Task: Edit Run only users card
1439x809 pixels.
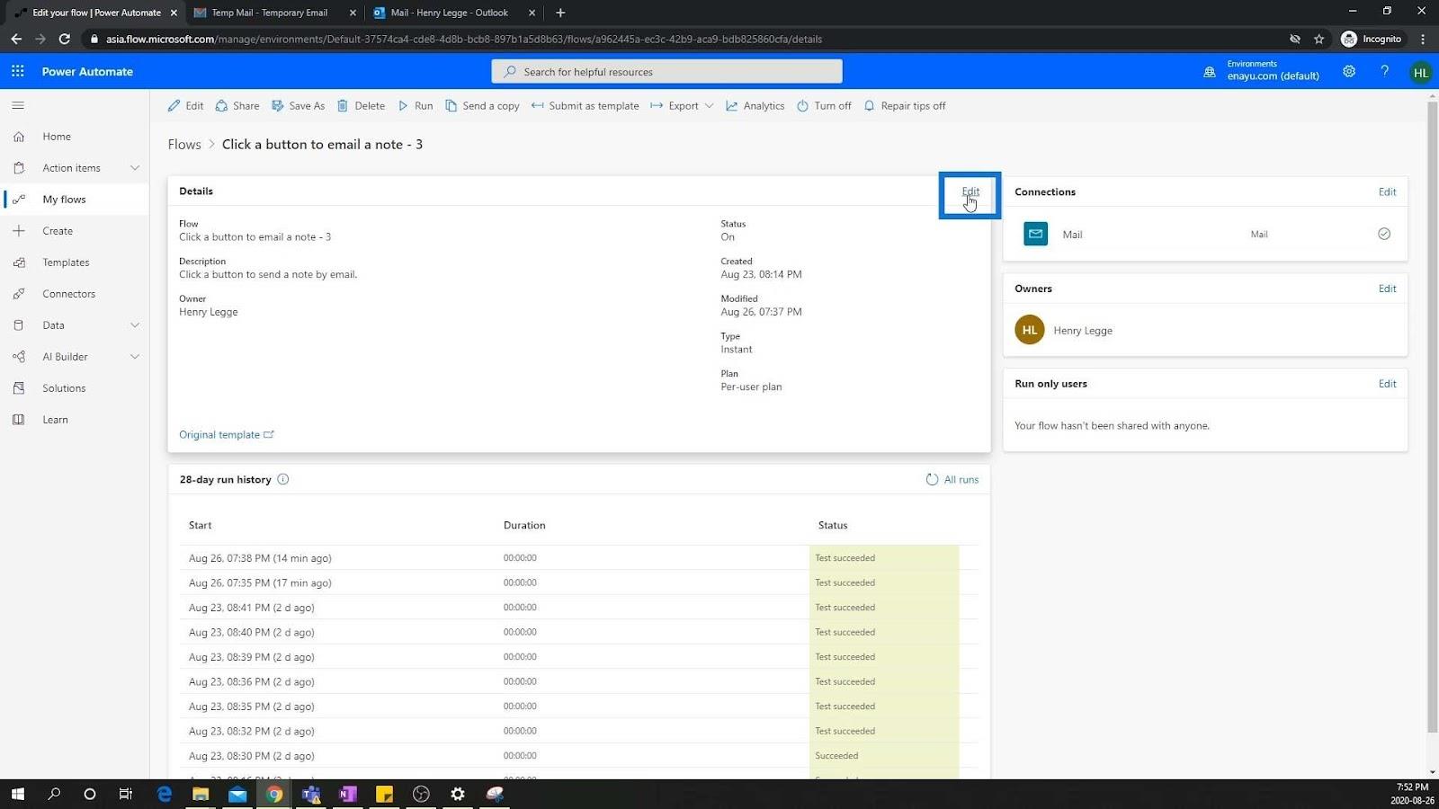Action: point(1388,384)
